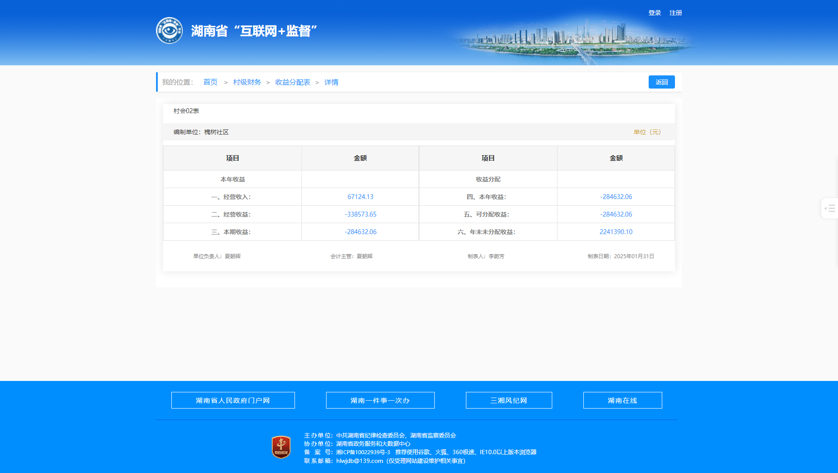Viewport: 838px width, 473px height.
Task: Click the 三、本期收益 row label
Action: coord(231,232)
